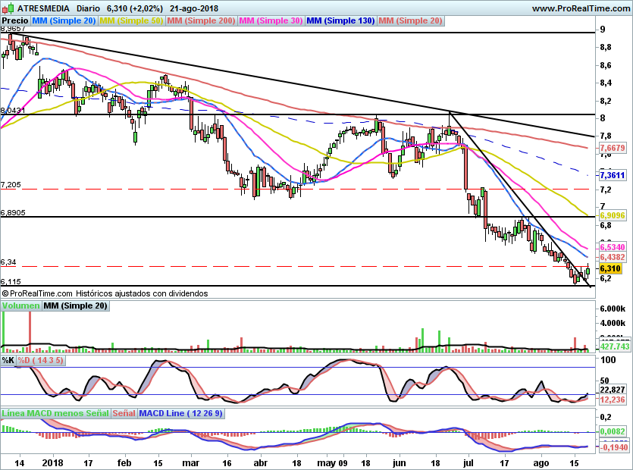
Task: Open the www.ProRealTime.com link
Action: [x=581, y=8]
